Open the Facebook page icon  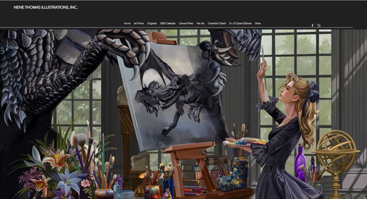(312, 26)
